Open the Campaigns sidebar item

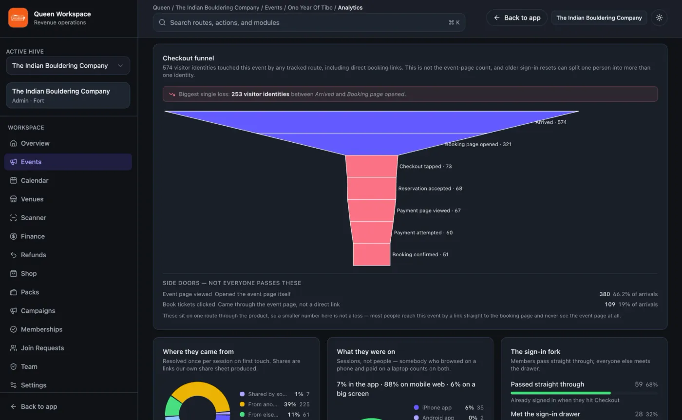(x=68, y=311)
